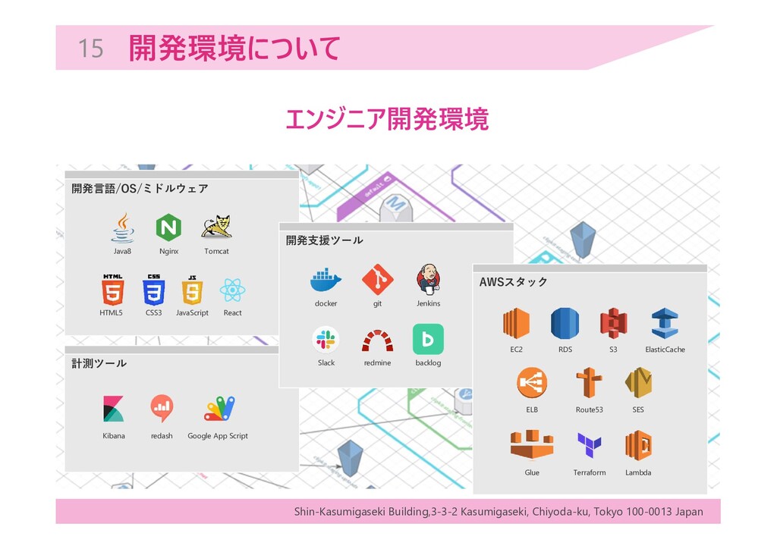Click the redmine text label
The width and height of the screenshot is (777, 549).
click(378, 363)
